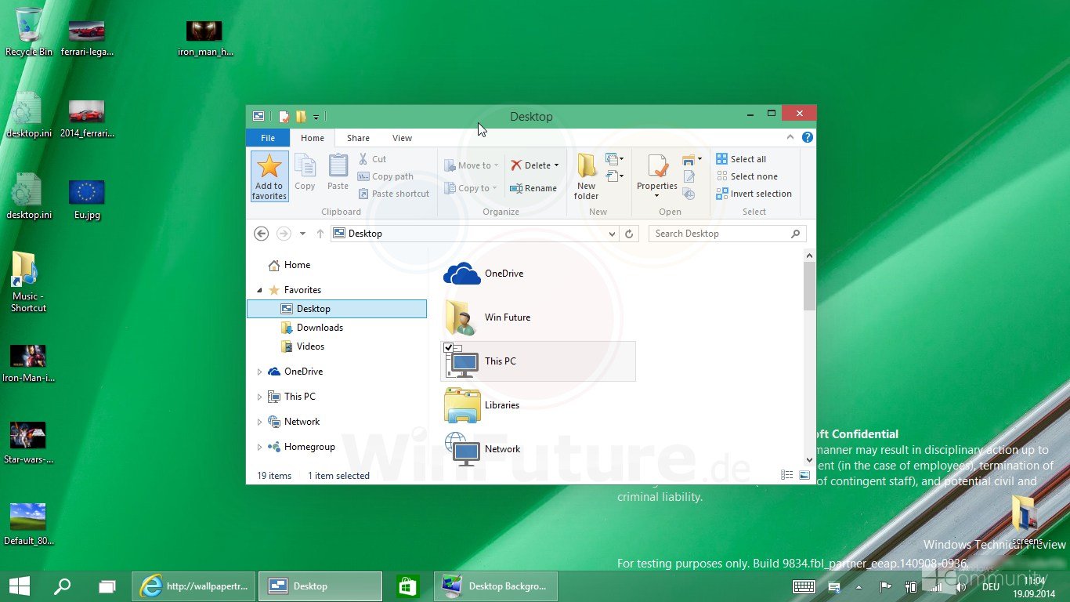The image size is (1070, 602).
Task: Create a New folder from the ribbon
Action: coord(587,176)
